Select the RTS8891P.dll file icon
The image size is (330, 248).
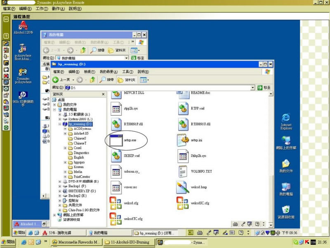point(116,124)
